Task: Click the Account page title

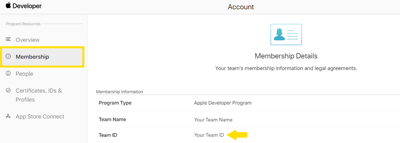Action: [x=241, y=7]
